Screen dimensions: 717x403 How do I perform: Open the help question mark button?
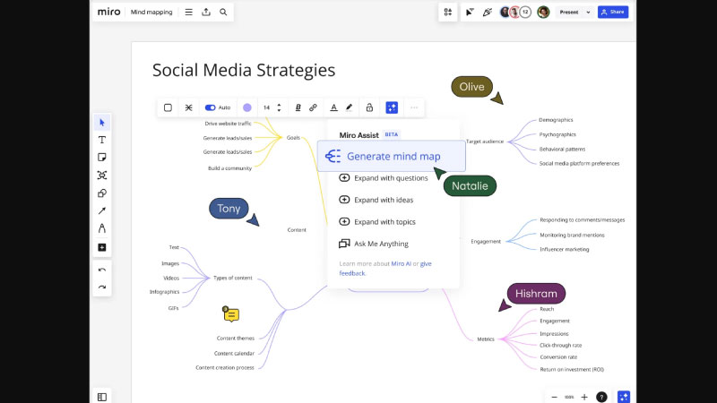[x=601, y=397]
